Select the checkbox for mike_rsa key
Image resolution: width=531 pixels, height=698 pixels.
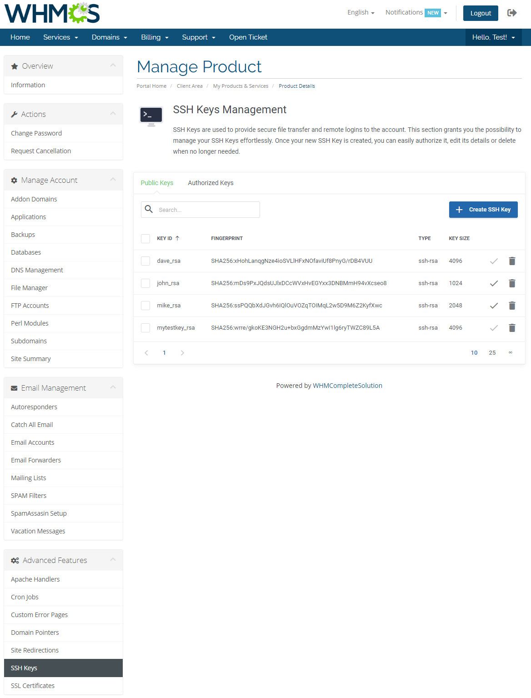pos(145,306)
